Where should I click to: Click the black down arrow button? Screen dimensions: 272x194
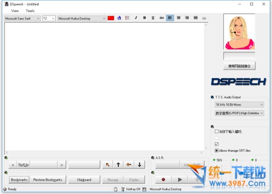pos(140,165)
